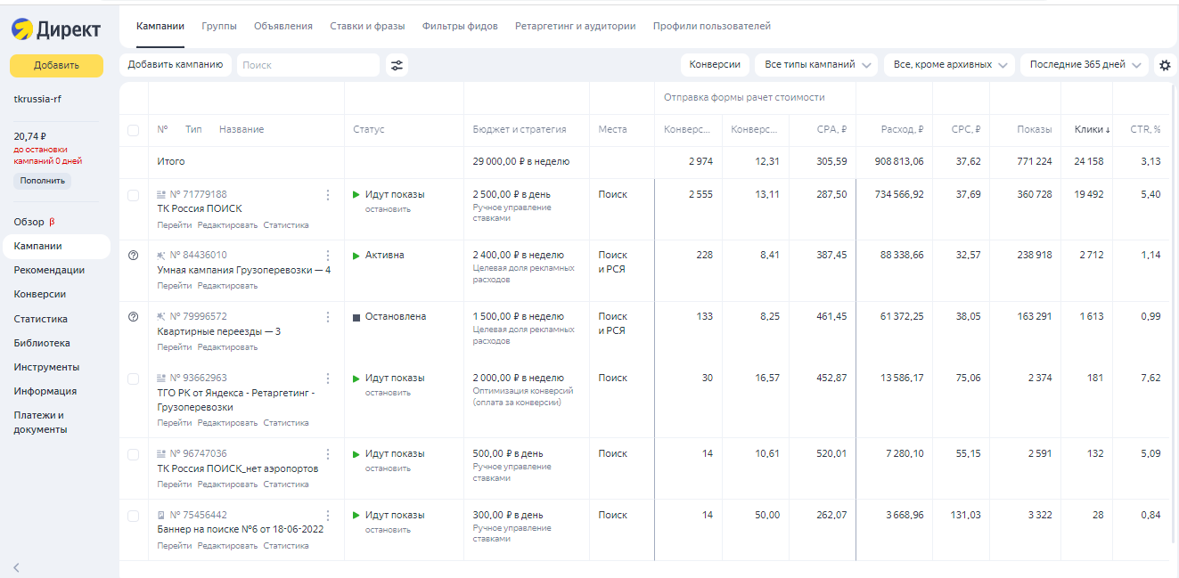Select checkbox for Баннер на поиске №6
The height and width of the screenshot is (578, 1179).
click(x=134, y=516)
